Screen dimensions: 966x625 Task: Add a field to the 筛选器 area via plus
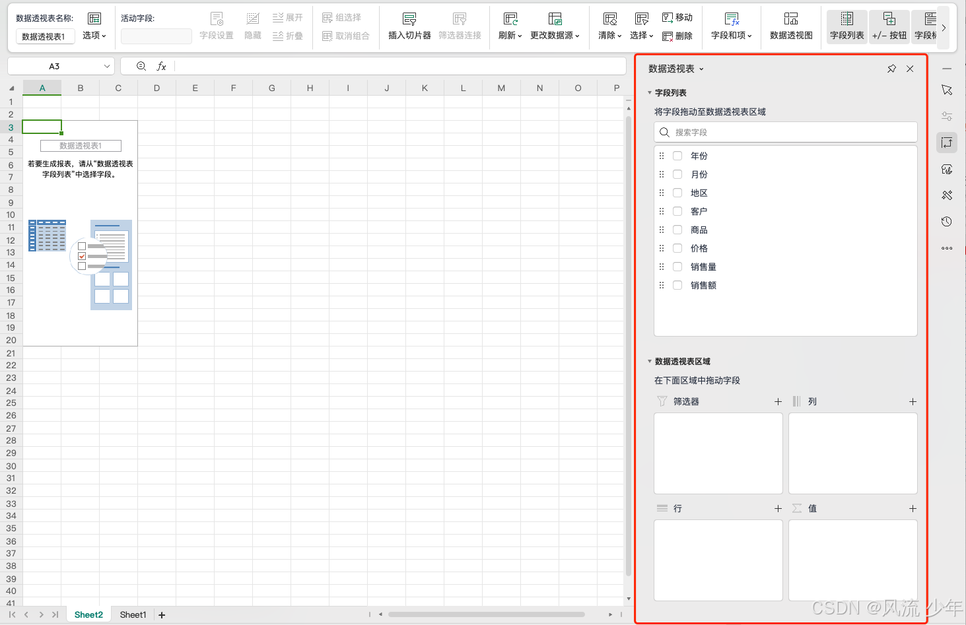point(778,401)
